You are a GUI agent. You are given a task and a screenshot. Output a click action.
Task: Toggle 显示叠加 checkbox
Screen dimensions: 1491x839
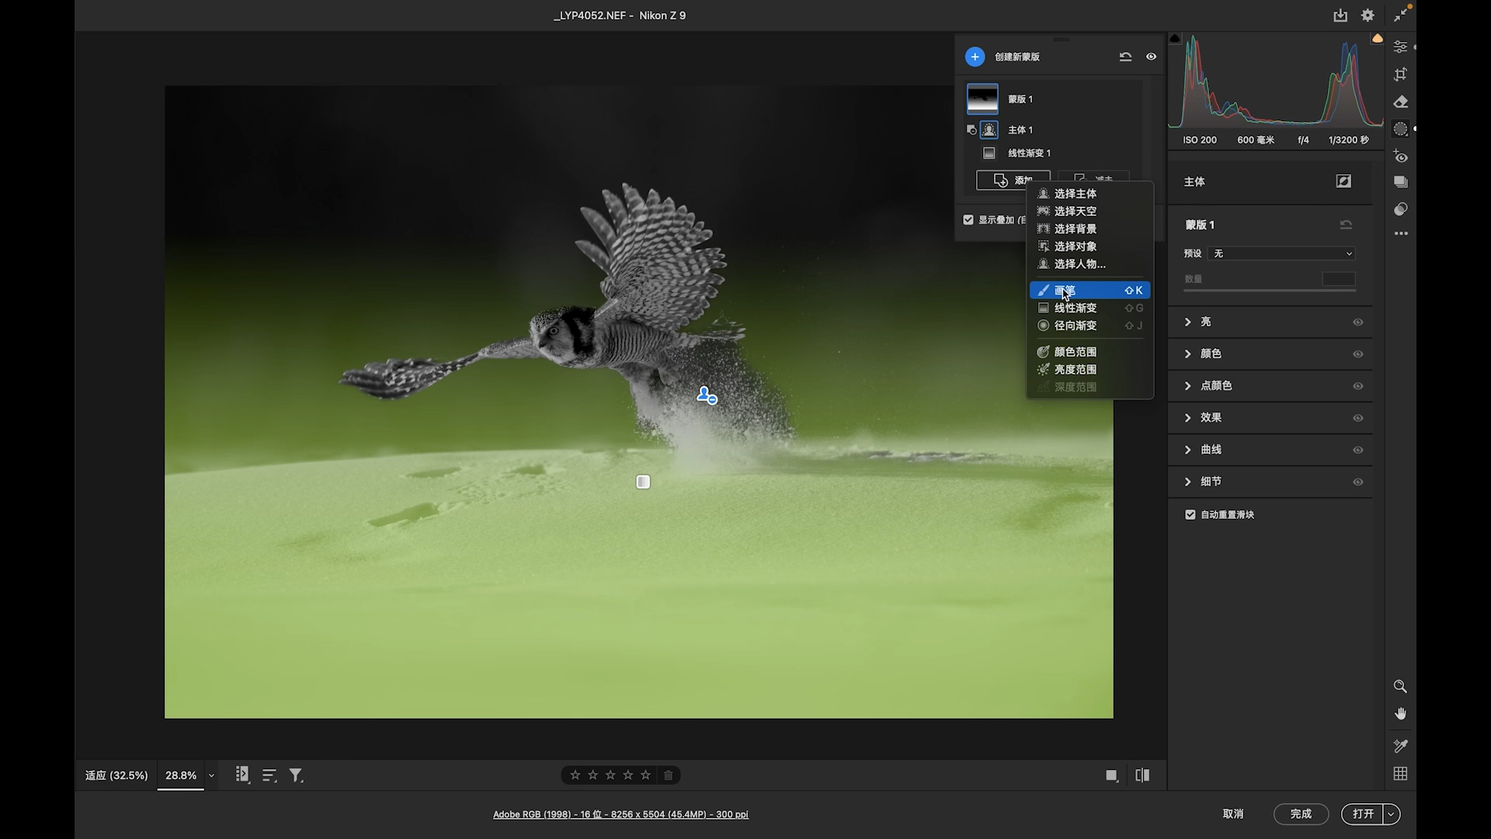[968, 220]
